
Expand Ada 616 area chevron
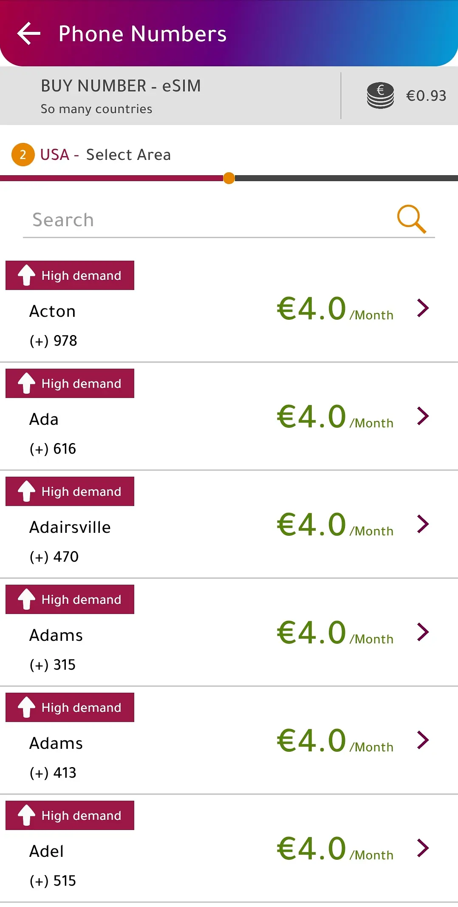423,416
